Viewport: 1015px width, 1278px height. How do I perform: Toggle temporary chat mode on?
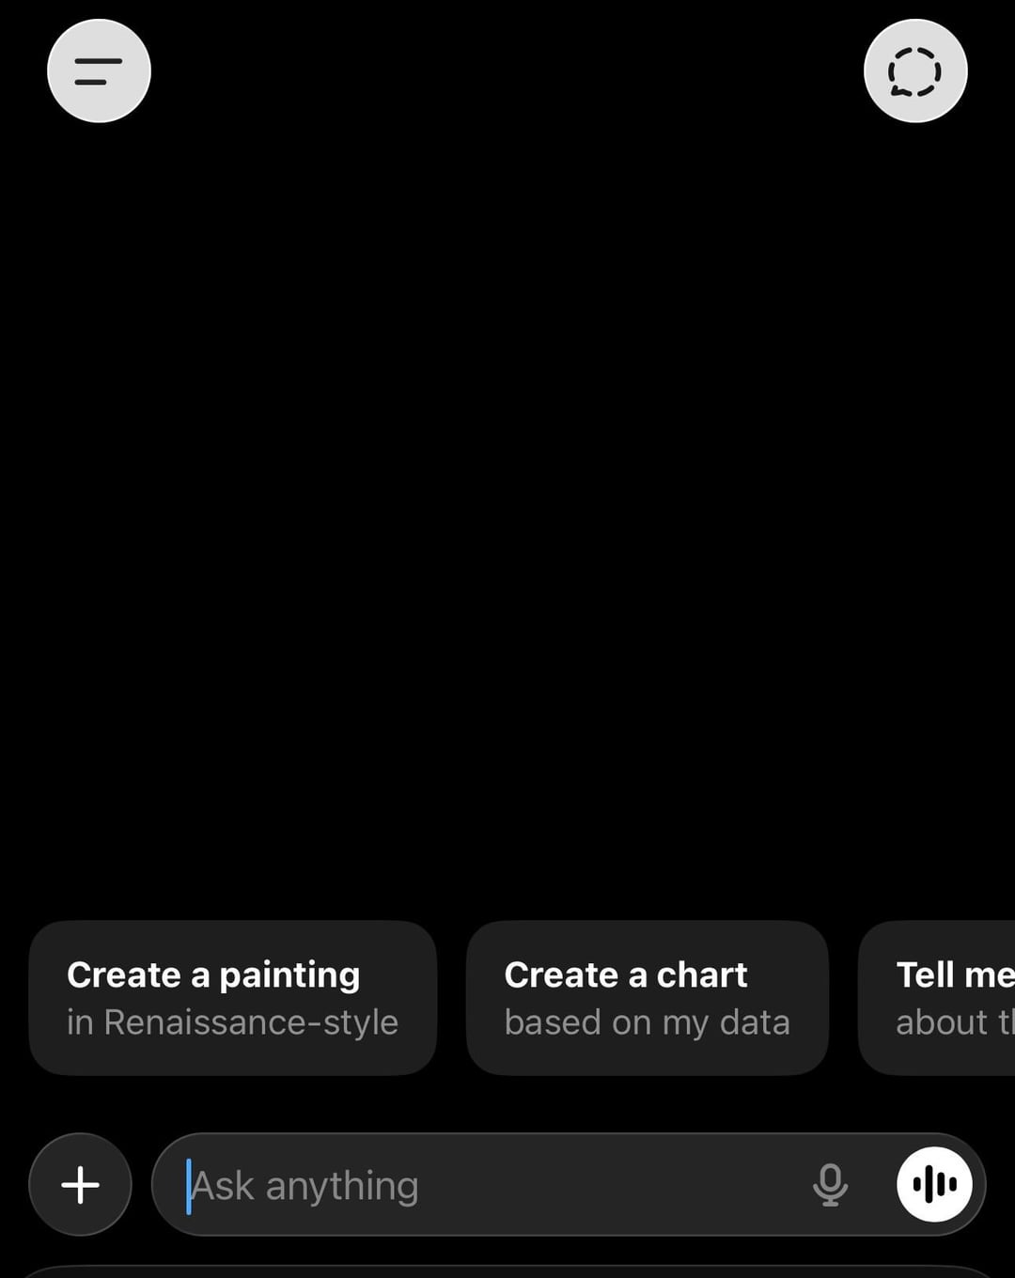(x=914, y=71)
